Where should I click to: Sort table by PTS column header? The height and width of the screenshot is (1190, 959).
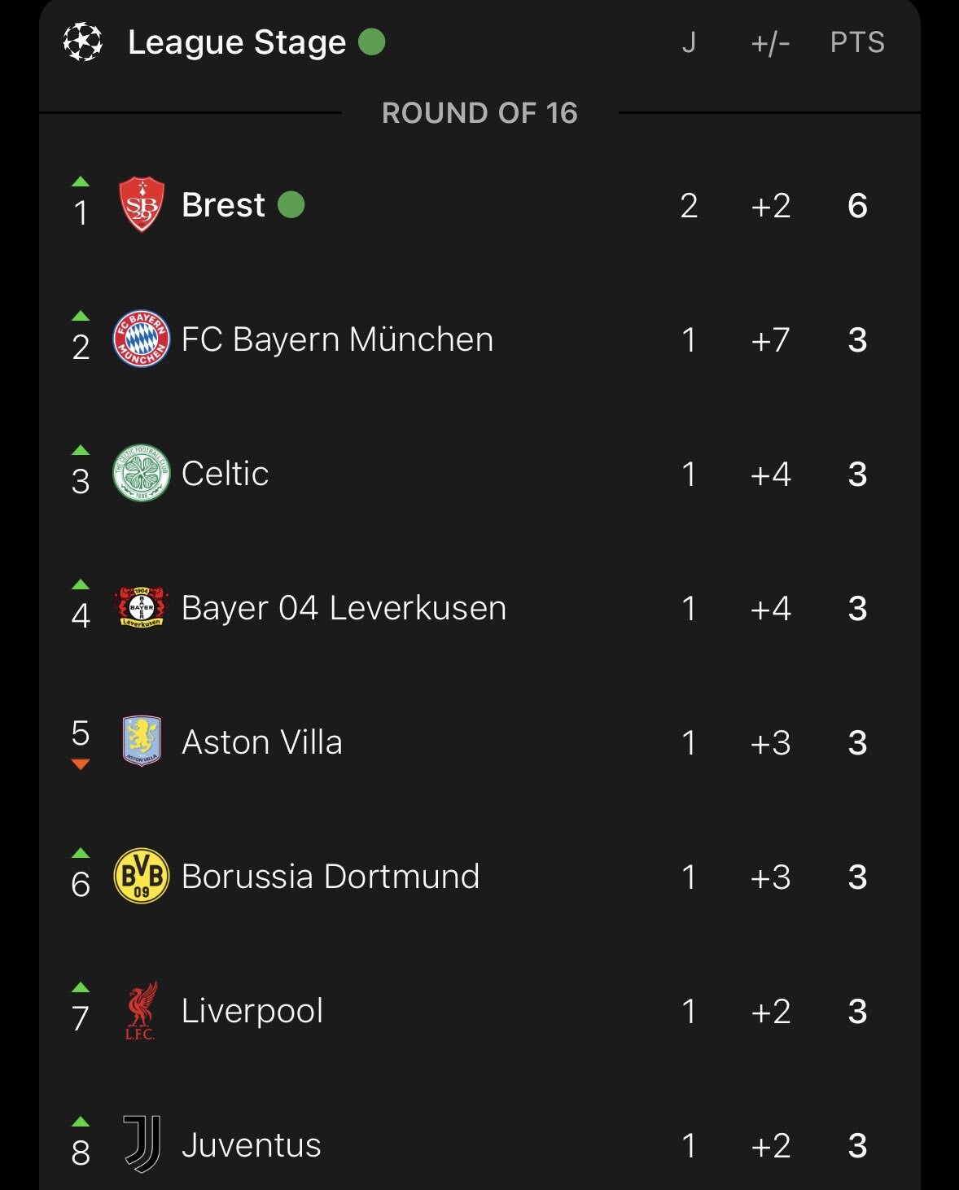857,42
